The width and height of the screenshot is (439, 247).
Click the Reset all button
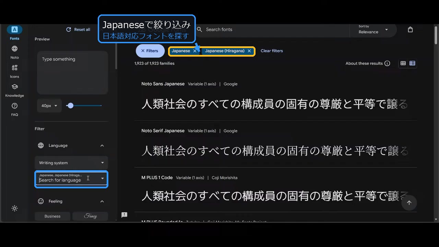(x=78, y=30)
